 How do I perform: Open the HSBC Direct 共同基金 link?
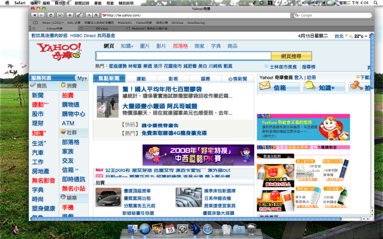93,36
